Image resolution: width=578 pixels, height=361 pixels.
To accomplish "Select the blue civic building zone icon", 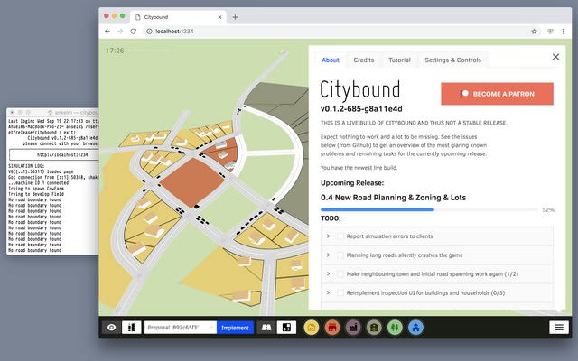I will tap(415, 327).
